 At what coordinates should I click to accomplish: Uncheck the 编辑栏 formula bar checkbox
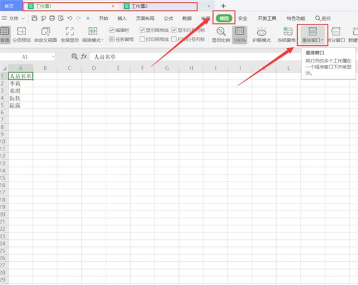(x=112, y=30)
